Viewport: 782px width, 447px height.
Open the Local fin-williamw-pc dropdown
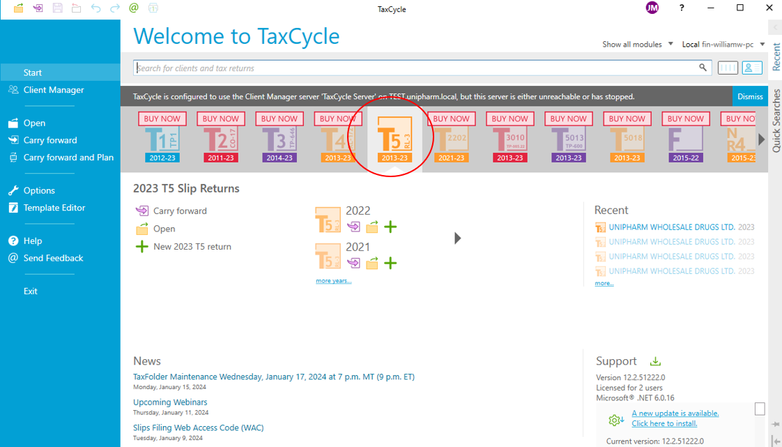tap(723, 45)
